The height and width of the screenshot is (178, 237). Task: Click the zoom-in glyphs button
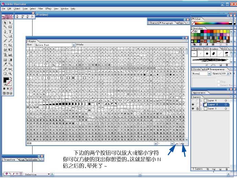coord(183,144)
